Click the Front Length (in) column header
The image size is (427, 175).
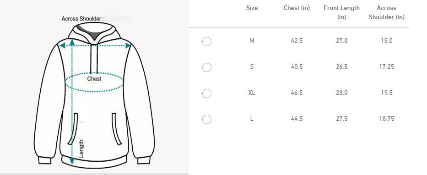[x=341, y=12]
